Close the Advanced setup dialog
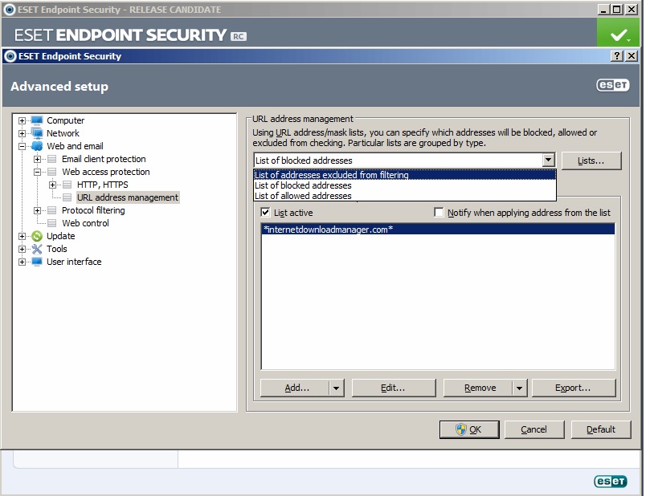Image resolution: width=650 pixels, height=496 pixels. click(x=632, y=56)
